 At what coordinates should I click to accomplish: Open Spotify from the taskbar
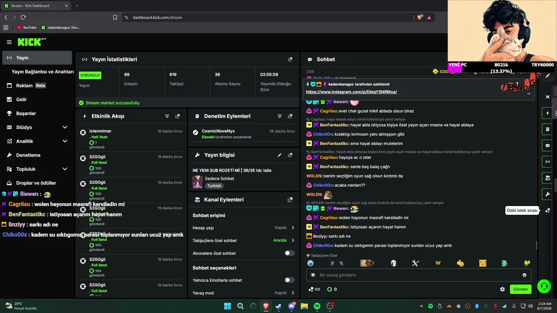point(317,306)
